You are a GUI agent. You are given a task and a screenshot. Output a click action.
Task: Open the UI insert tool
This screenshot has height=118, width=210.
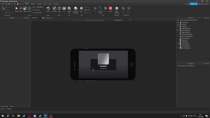click(64, 9)
